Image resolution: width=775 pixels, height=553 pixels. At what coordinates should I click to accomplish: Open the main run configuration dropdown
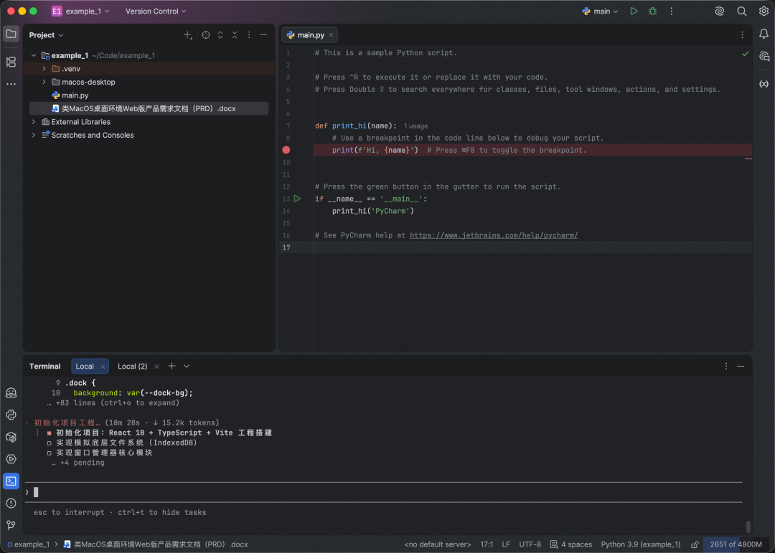[x=601, y=11]
